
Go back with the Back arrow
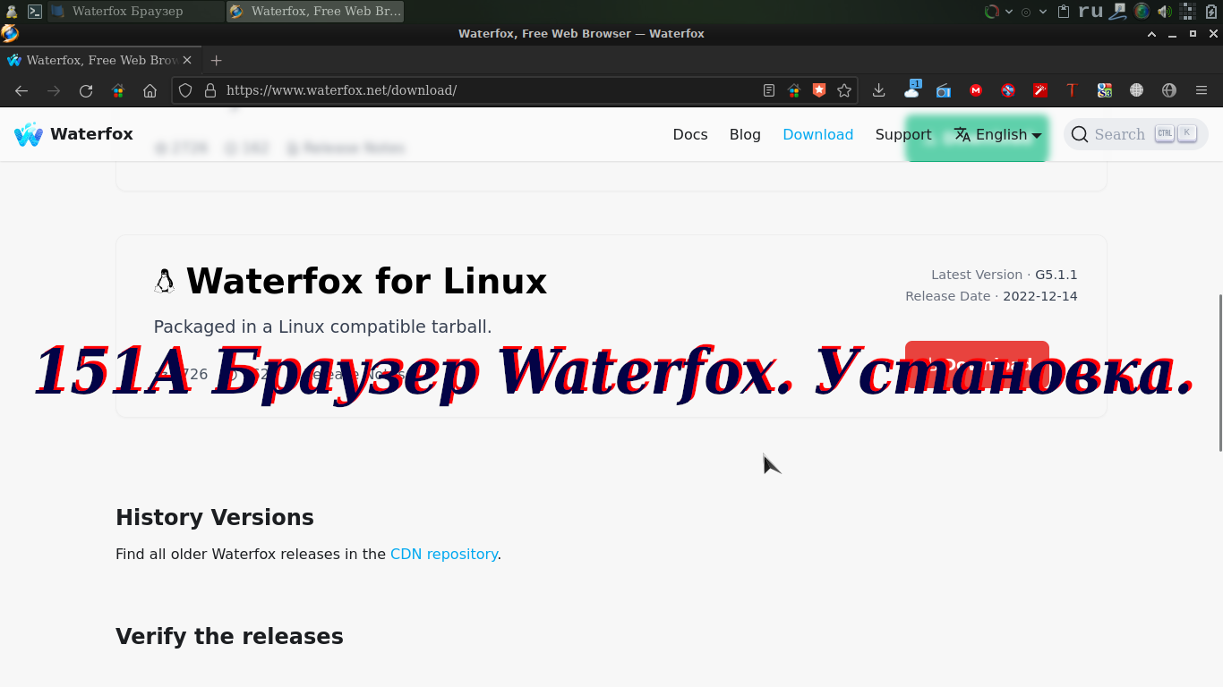(21, 90)
